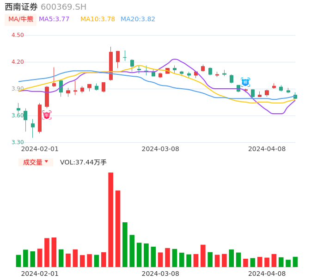Click the blue bear (熊) signal icon
Image resolution: width=317 pixels, height=280 pixels.
click(245, 82)
